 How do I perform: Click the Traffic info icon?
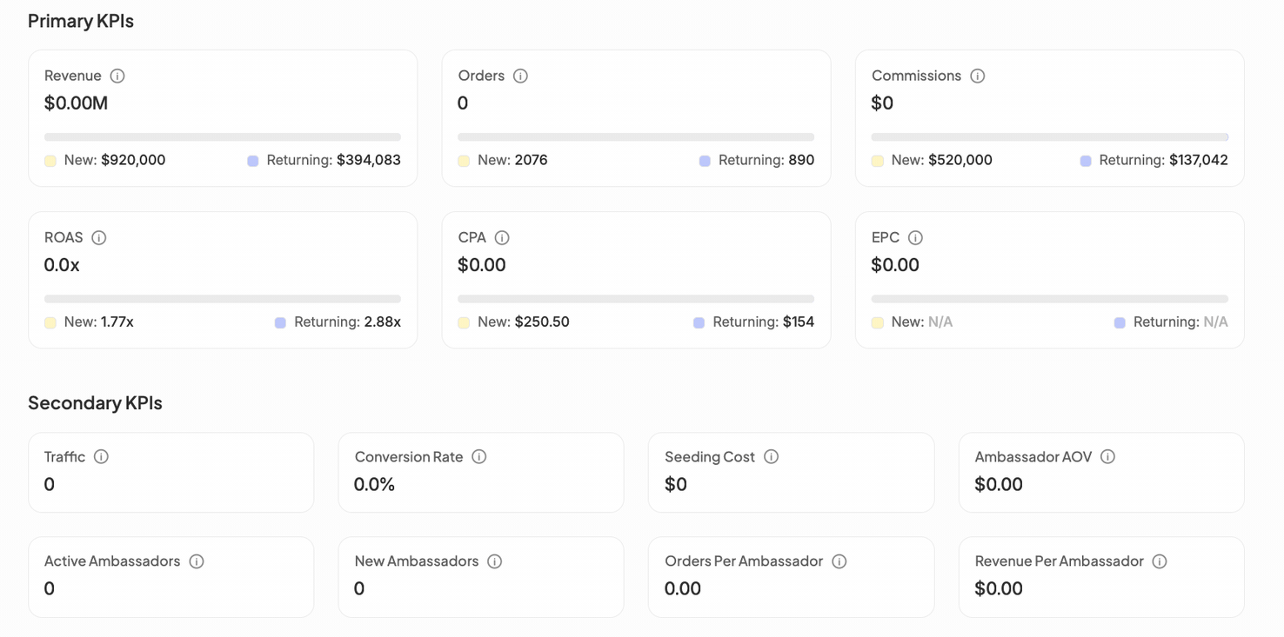(x=101, y=456)
